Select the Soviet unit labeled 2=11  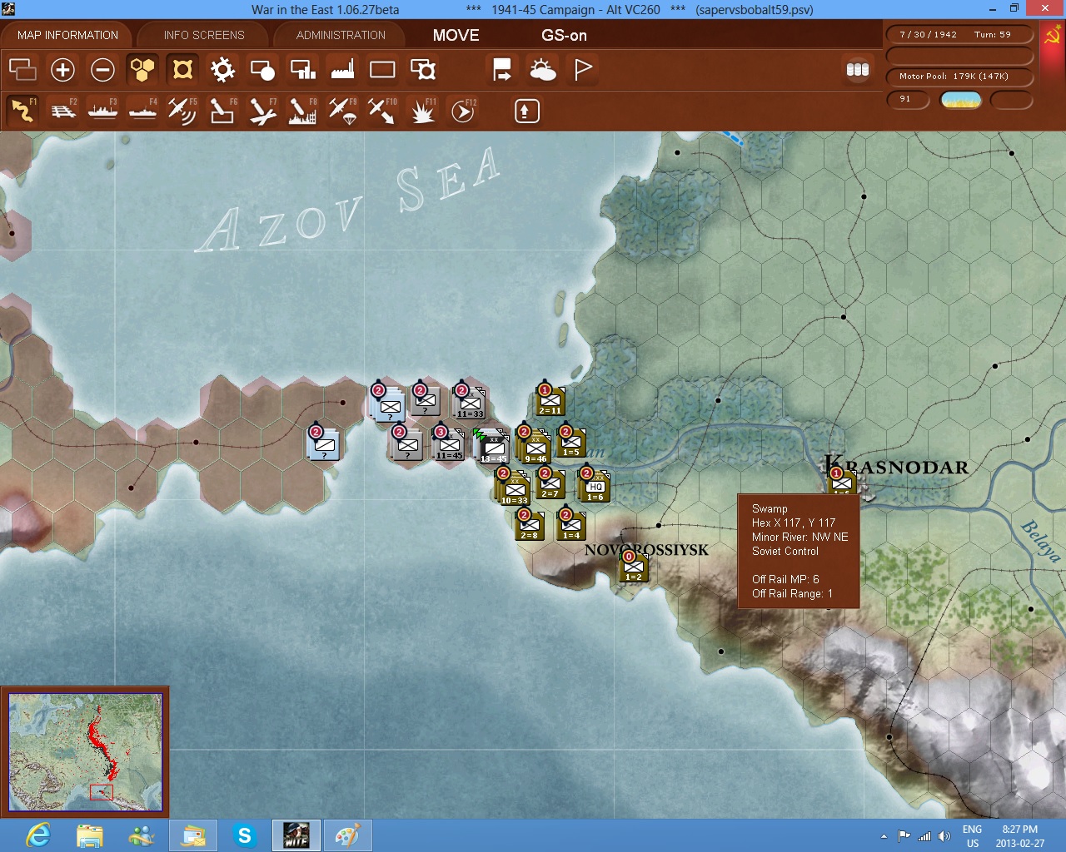(x=550, y=400)
